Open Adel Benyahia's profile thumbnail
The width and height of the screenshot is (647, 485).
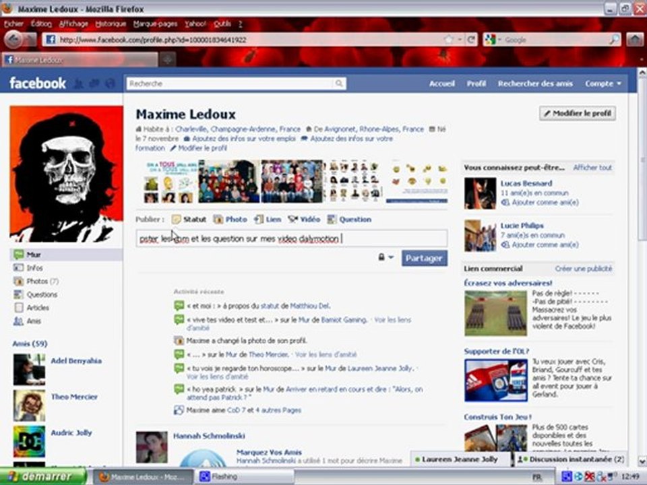[29, 370]
